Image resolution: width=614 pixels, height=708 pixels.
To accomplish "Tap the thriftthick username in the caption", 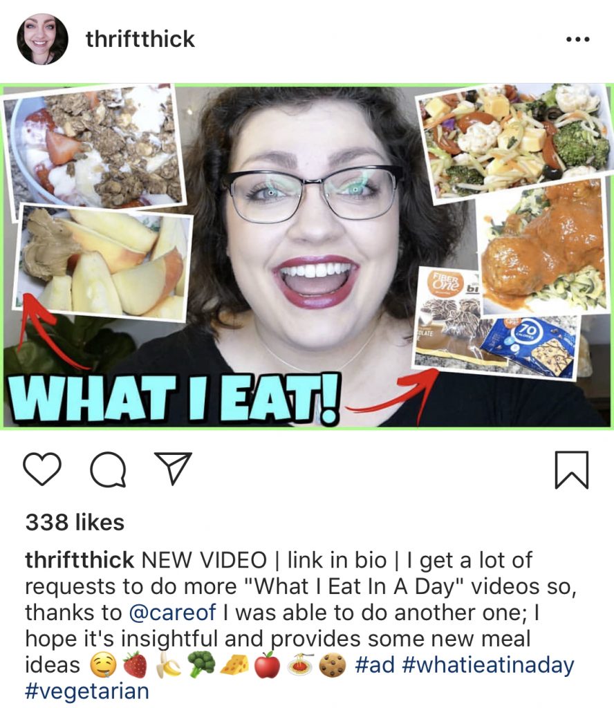I will point(80,560).
